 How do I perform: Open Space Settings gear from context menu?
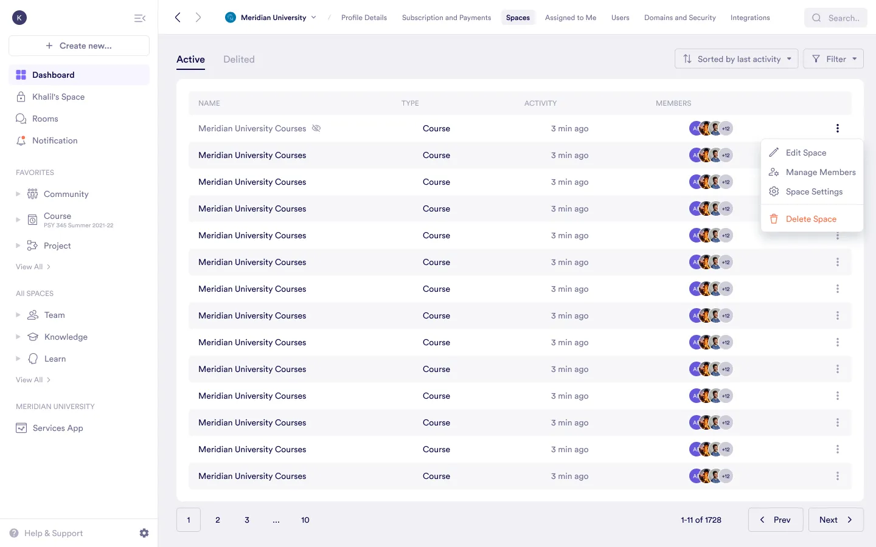[774, 191]
